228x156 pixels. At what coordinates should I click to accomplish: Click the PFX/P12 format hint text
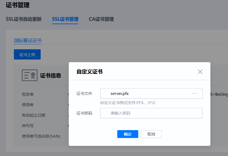tap(128, 103)
